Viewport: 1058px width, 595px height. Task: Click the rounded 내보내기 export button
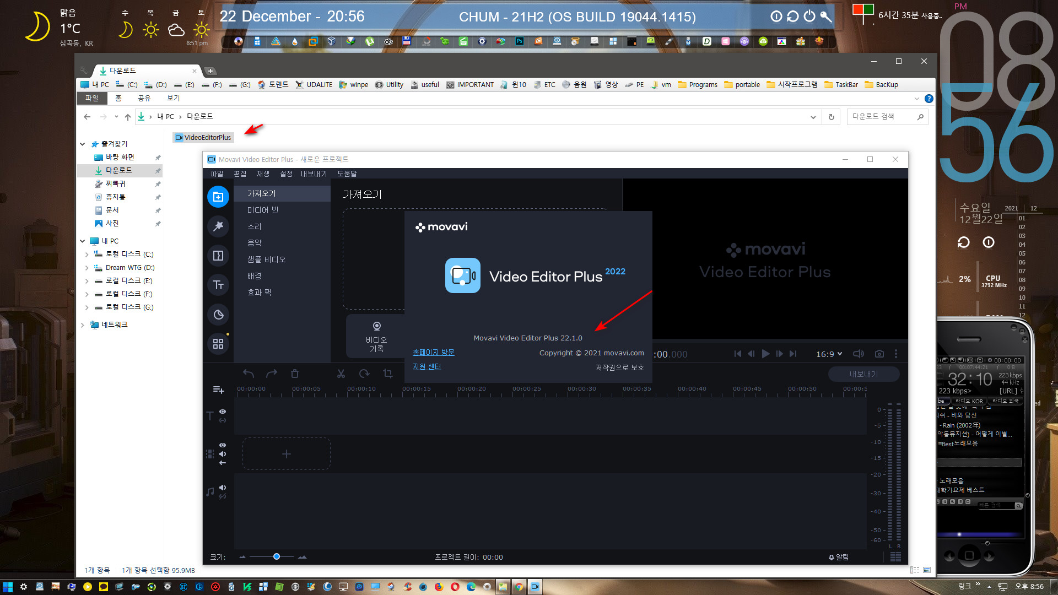pos(864,374)
